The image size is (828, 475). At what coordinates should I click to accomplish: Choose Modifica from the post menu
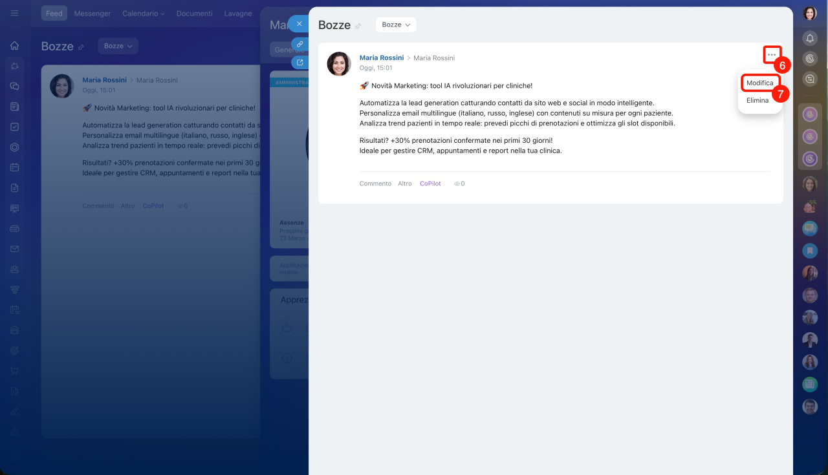759,83
